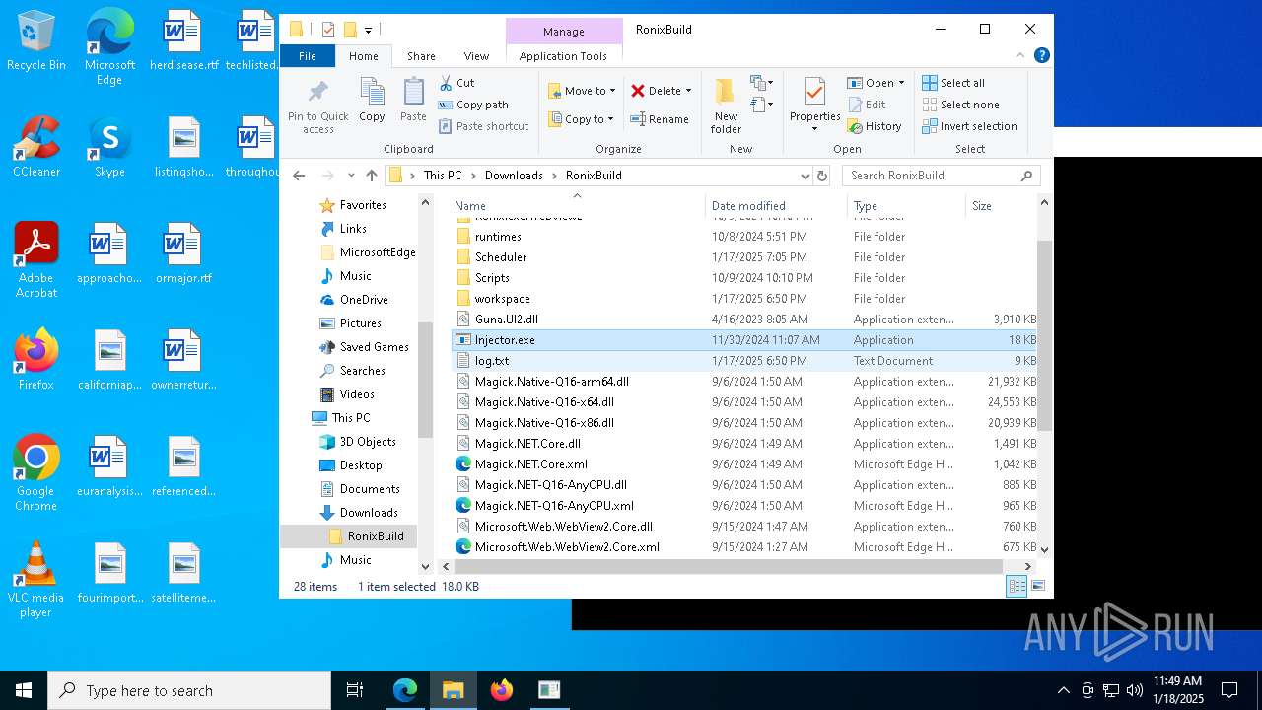Show file History
1262x710 pixels.
[x=875, y=126]
